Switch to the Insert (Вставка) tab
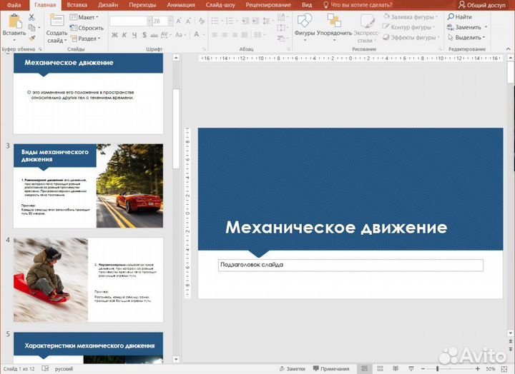The width and height of the screenshot is (515, 374). (77, 5)
